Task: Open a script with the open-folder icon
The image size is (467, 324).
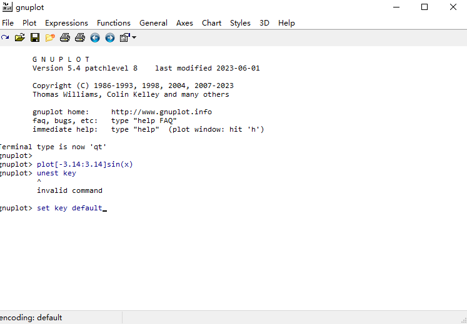Action: (x=19, y=38)
